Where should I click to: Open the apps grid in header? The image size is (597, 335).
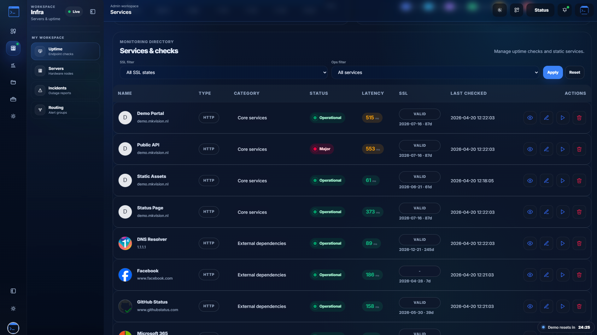tap(517, 10)
